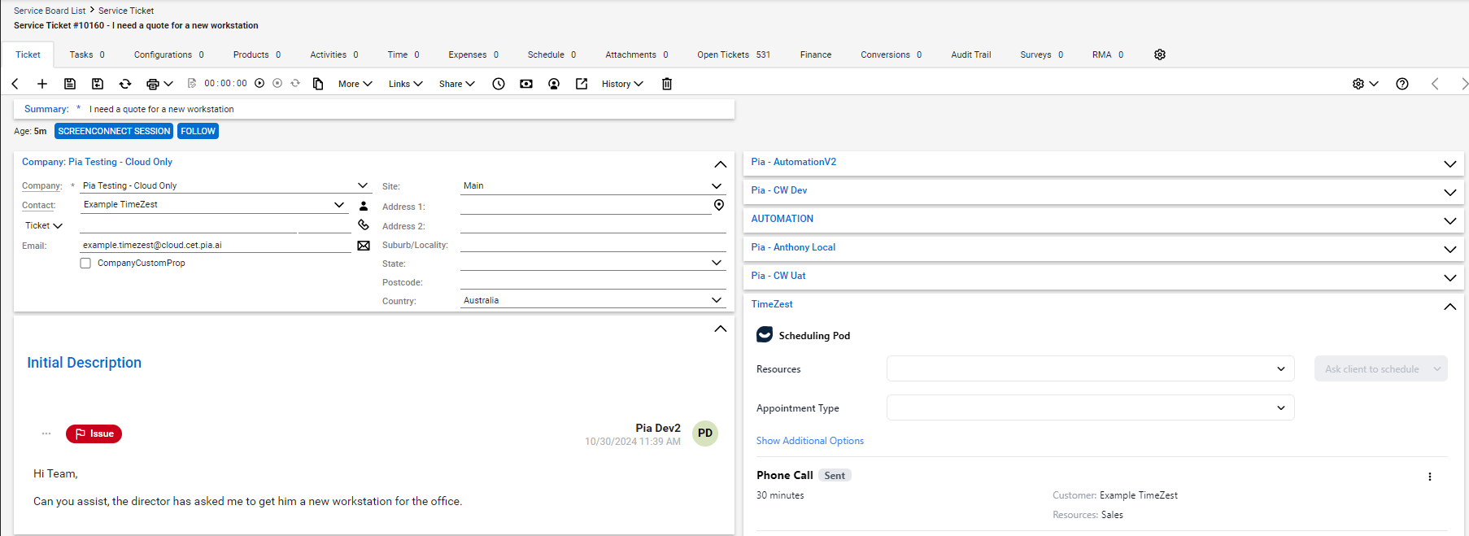The width and height of the screenshot is (1469, 536).
Task: Click the FOLLOW button
Action: click(x=198, y=131)
